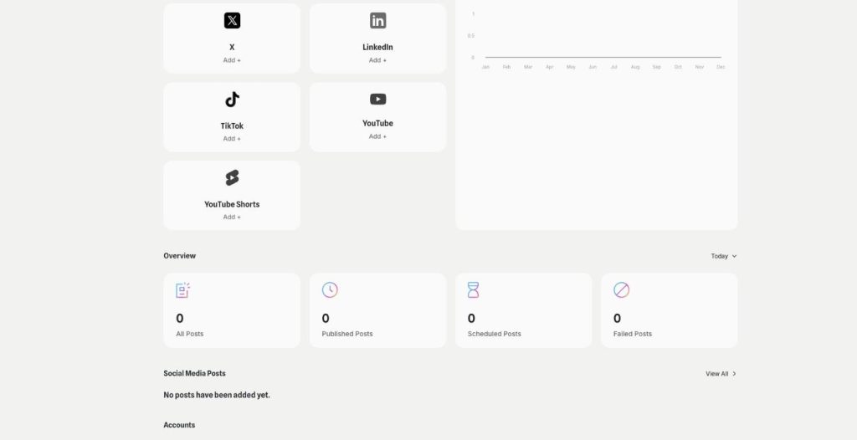Click the Failed Posts prohibited icon
The width and height of the screenshot is (857, 440).
[x=622, y=290]
